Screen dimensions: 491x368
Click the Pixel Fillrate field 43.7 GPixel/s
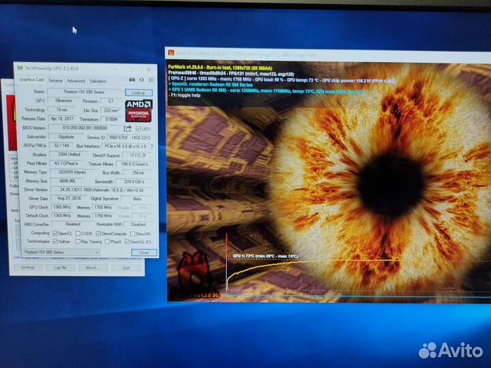65,163
